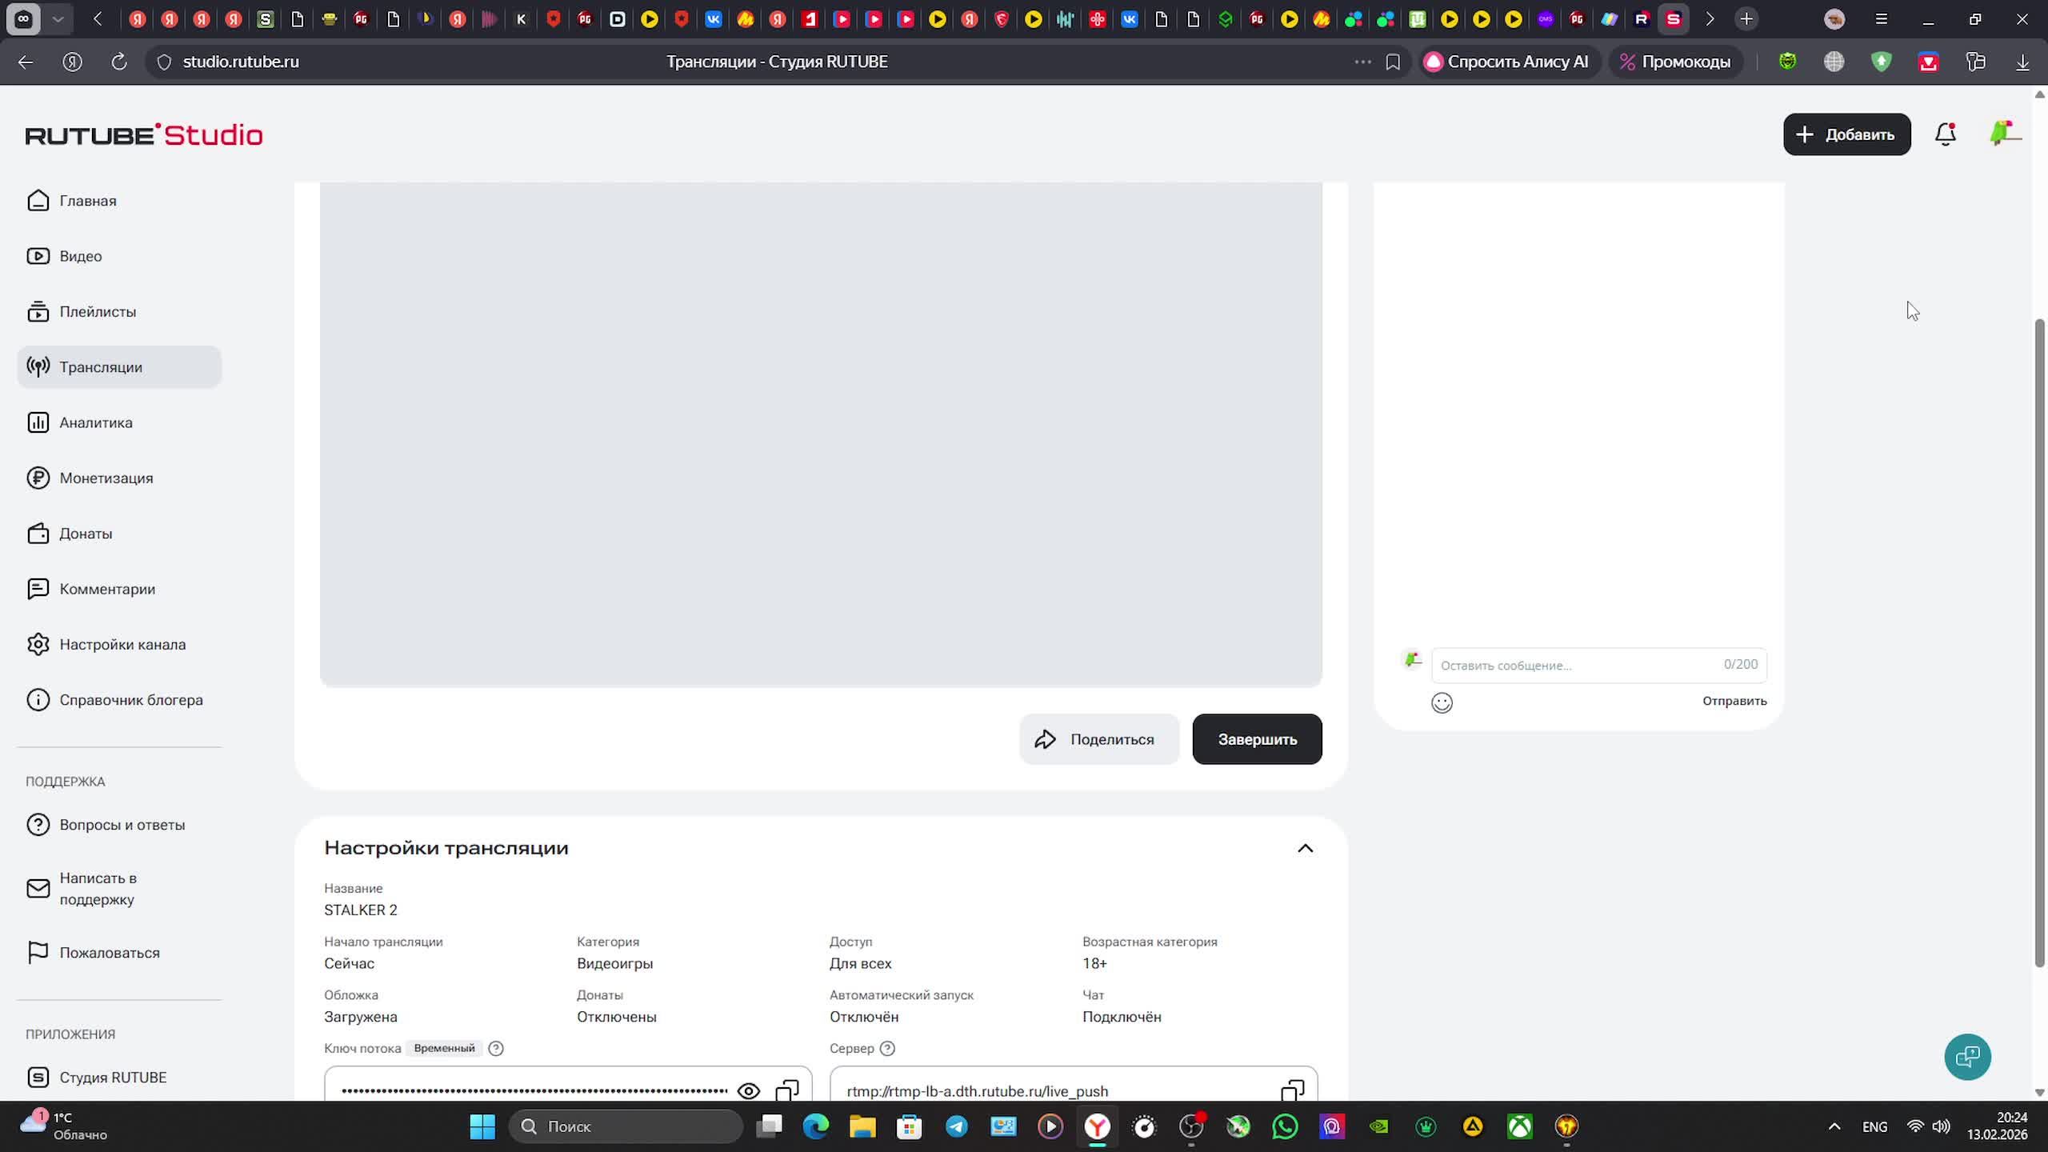Open emoji picker in chat
Image resolution: width=2048 pixels, height=1152 pixels.
[1442, 702]
